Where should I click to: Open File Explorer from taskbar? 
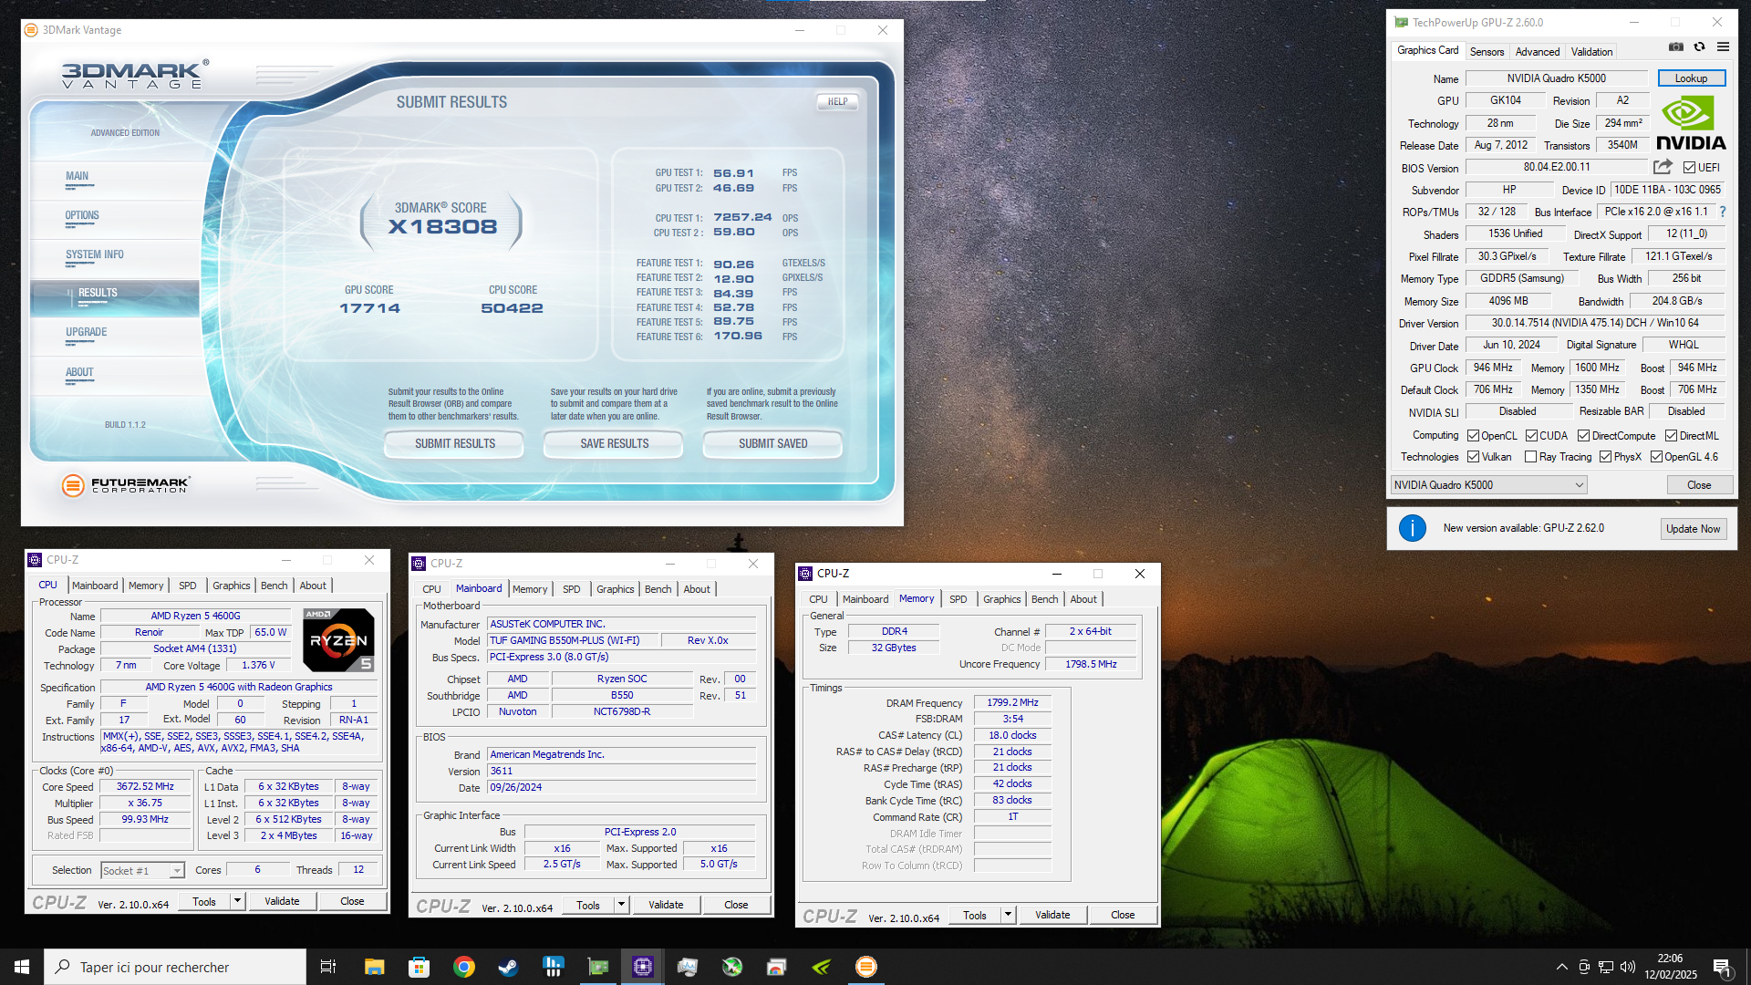(x=374, y=967)
